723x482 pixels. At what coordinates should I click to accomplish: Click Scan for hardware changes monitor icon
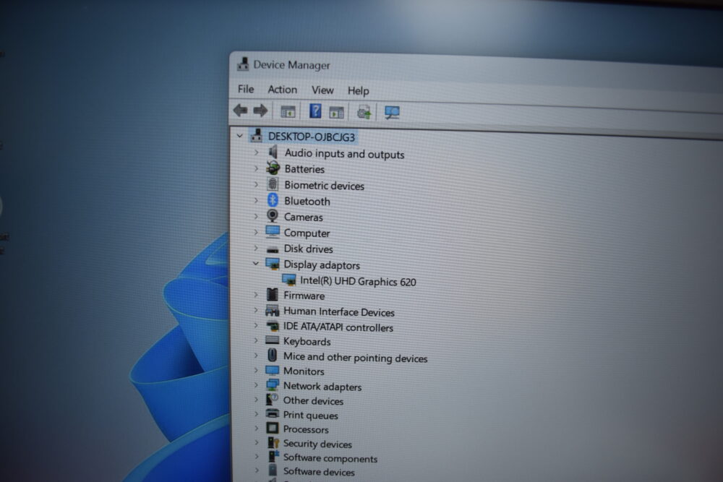pos(392,113)
